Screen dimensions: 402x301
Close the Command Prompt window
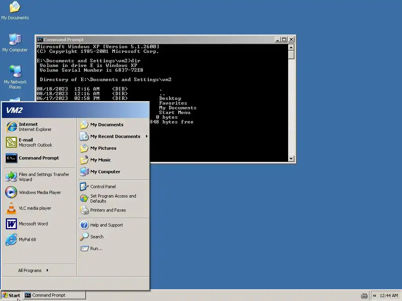(x=291, y=40)
